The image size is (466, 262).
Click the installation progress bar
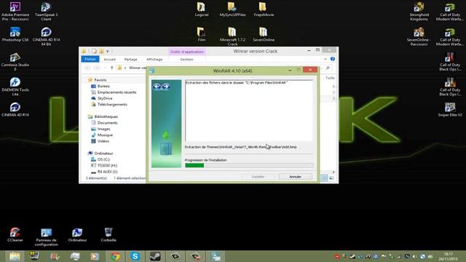coord(249,165)
